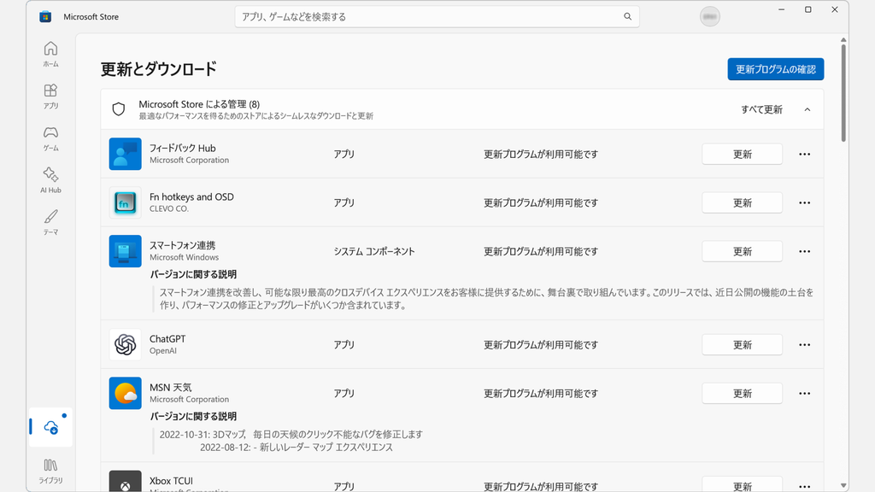Click the search magnifier icon
Image resolution: width=875 pixels, height=492 pixels.
(x=627, y=17)
